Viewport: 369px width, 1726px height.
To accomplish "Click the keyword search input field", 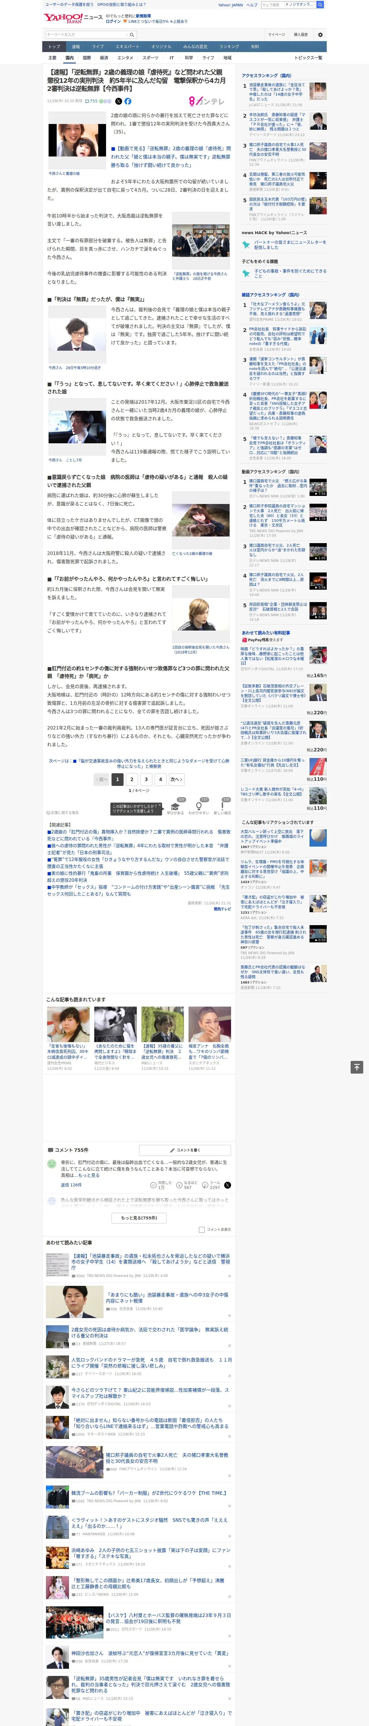I will [x=87, y=35].
